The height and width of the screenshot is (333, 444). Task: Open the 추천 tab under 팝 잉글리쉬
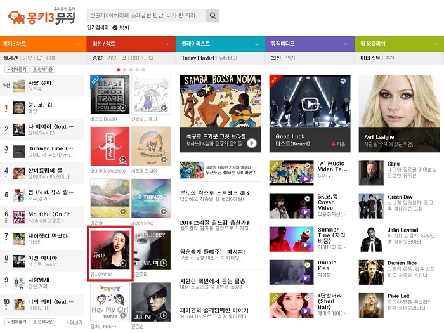(390, 58)
